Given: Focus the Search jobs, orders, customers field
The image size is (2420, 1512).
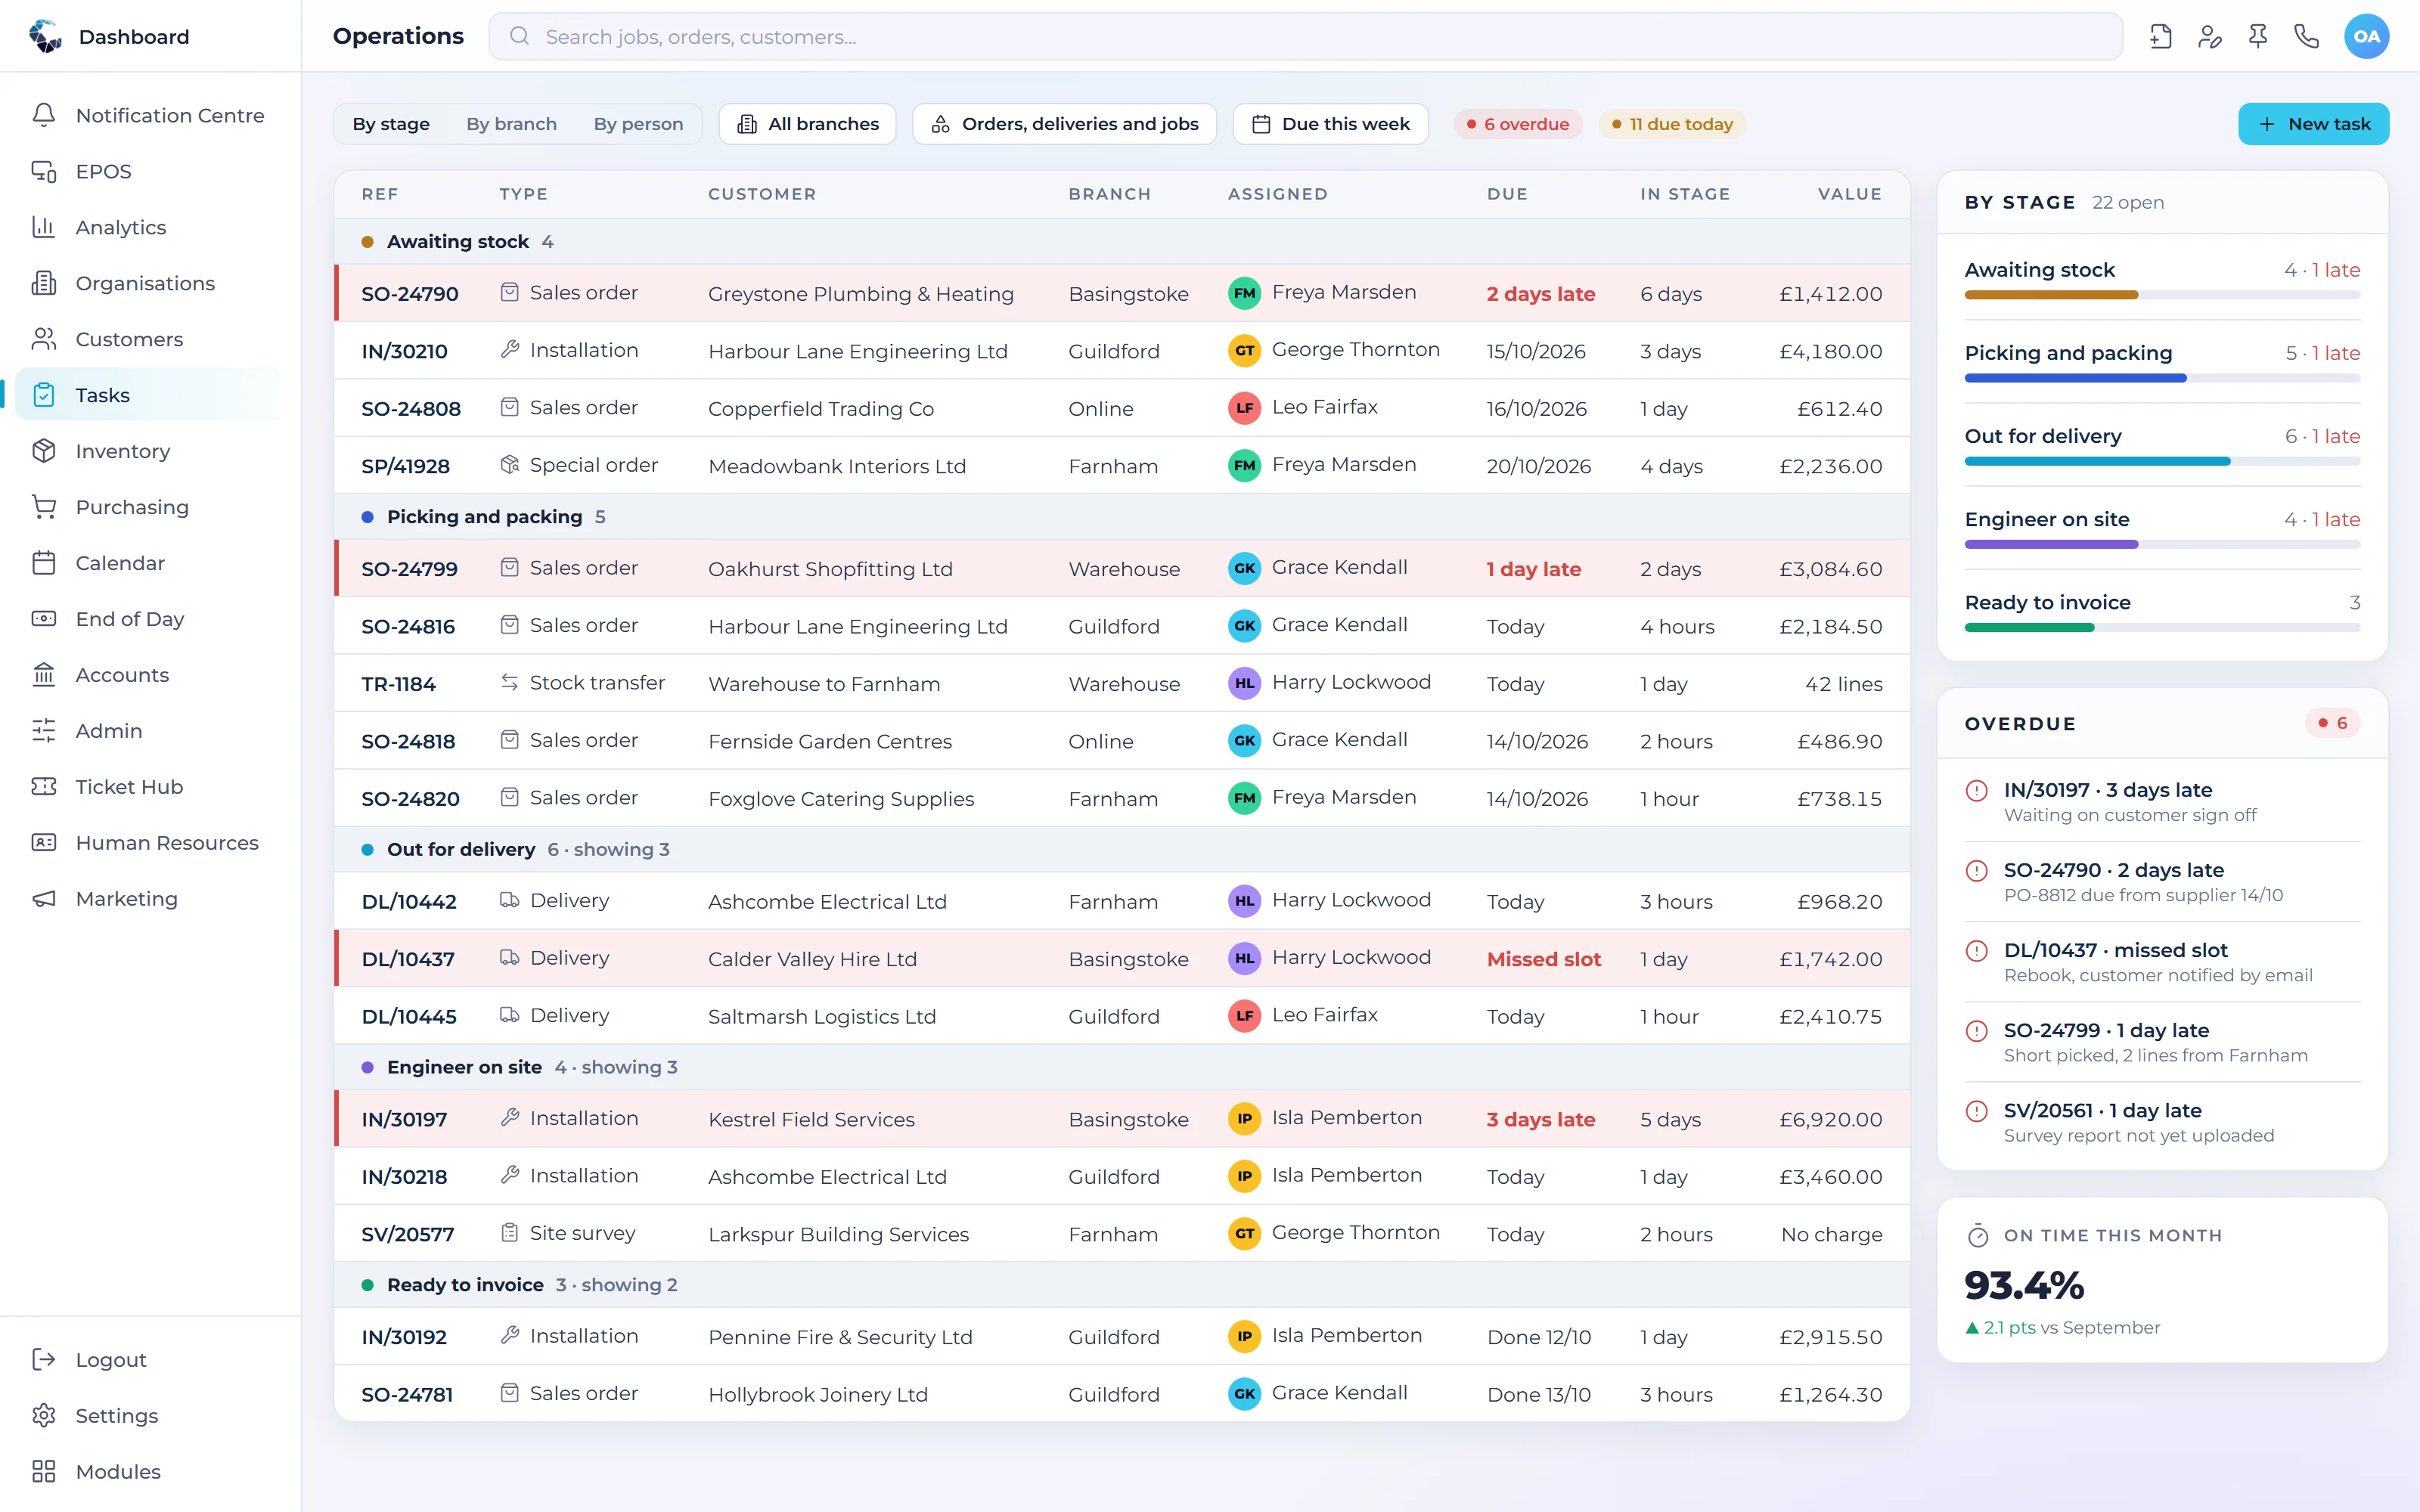Looking at the screenshot, I should click(1305, 37).
